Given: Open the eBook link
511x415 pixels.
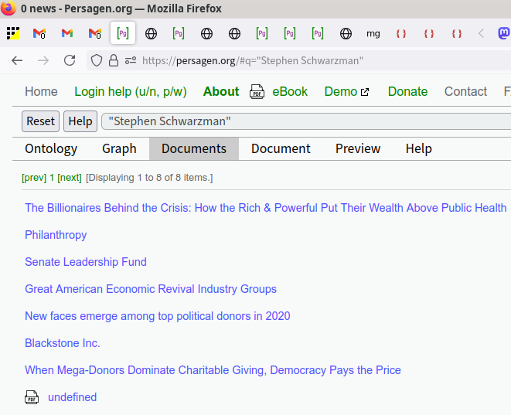Looking at the screenshot, I should pyautogui.click(x=290, y=91).
